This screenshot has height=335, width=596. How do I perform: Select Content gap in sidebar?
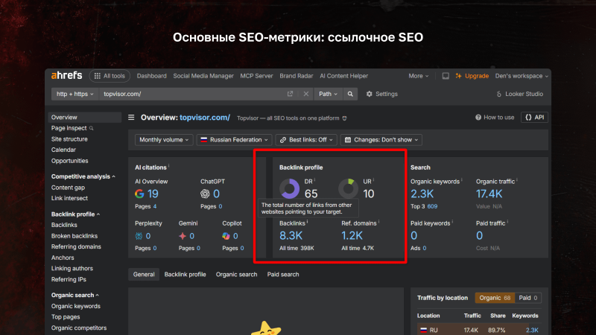68,188
